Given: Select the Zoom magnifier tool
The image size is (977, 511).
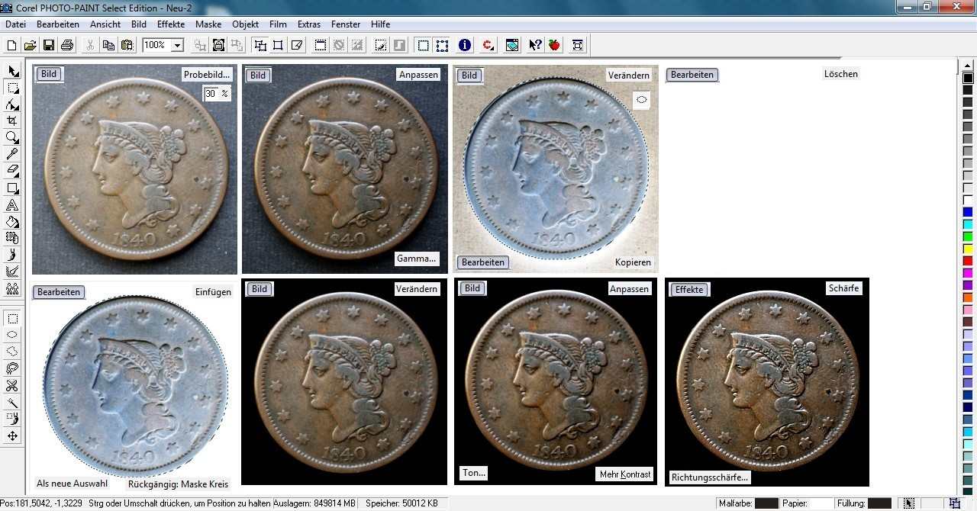Looking at the screenshot, I should [12, 137].
